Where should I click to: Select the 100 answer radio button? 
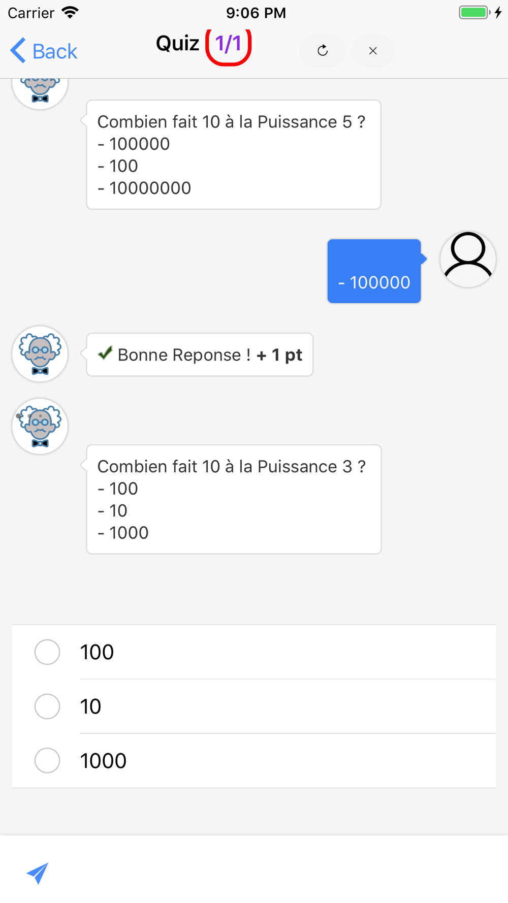tap(47, 652)
